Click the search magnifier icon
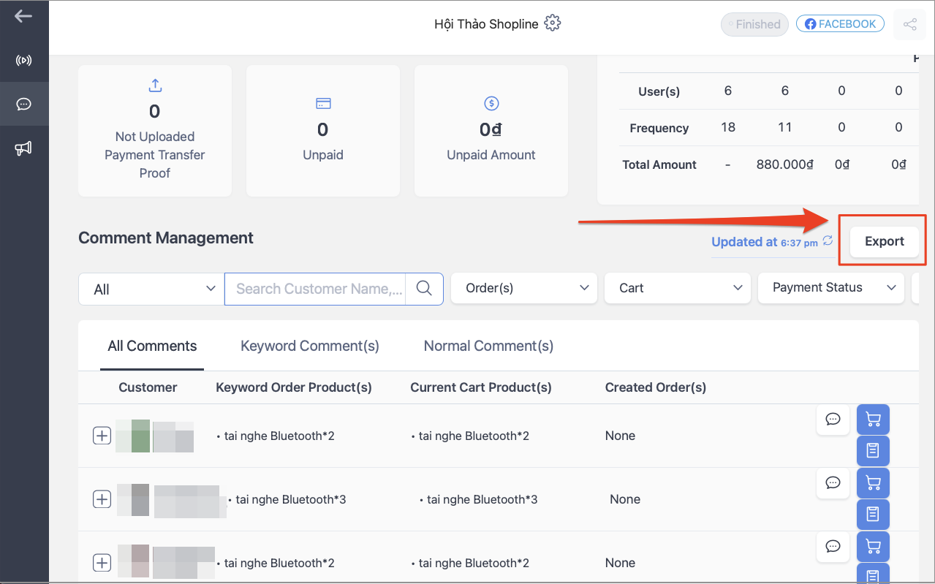 tap(424, 289)
